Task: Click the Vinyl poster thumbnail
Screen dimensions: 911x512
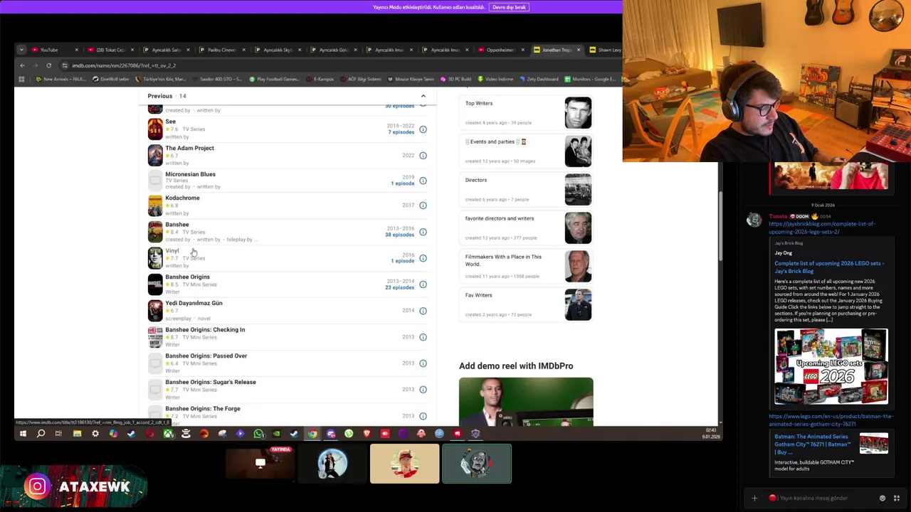Action: tap(155, 257)
